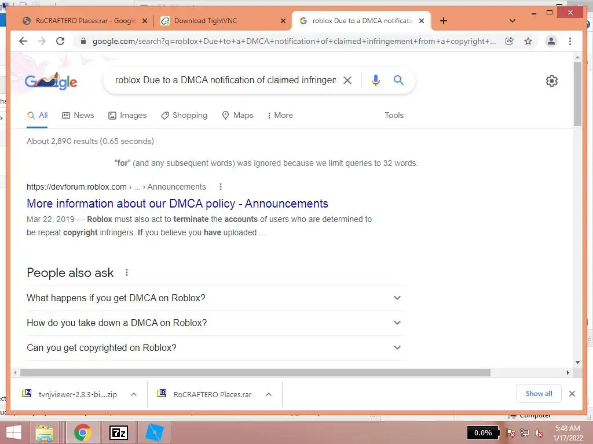The width and height of the screenshot is (593, 444).
Task: Click the network tray icon
Action: pos(525,433)
